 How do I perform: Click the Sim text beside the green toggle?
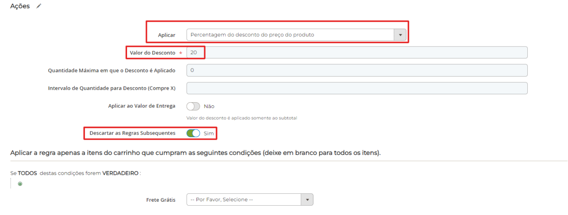pos(209,133)
